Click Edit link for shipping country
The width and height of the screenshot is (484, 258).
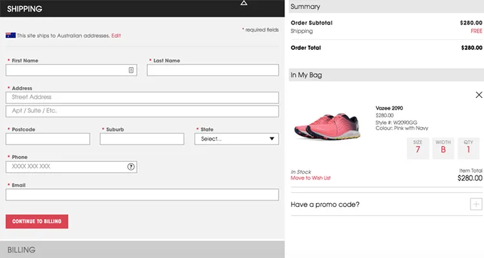[x=116, y=35]
